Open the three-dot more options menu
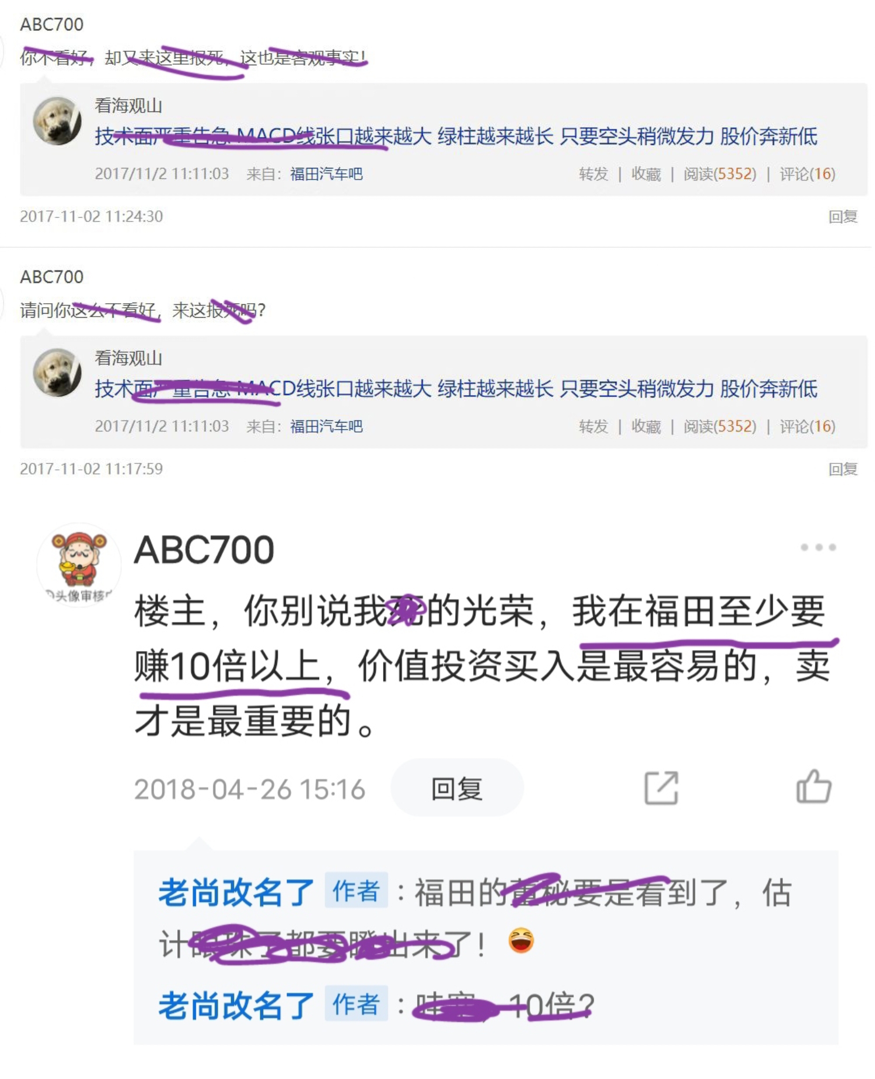The width and height of the screenshot is (875, 1079). click(x=818, y=547)
